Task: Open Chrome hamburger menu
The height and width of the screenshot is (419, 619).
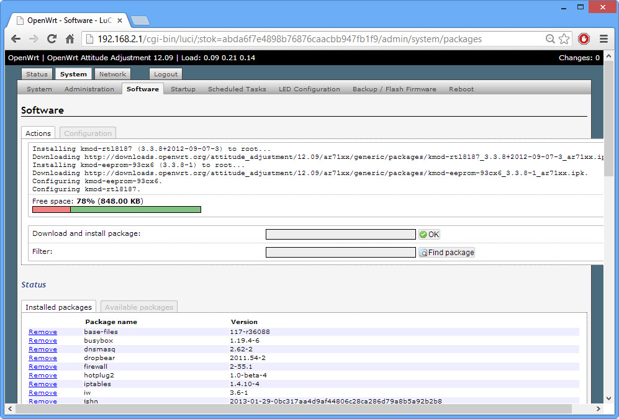Action: click(603, 38)
